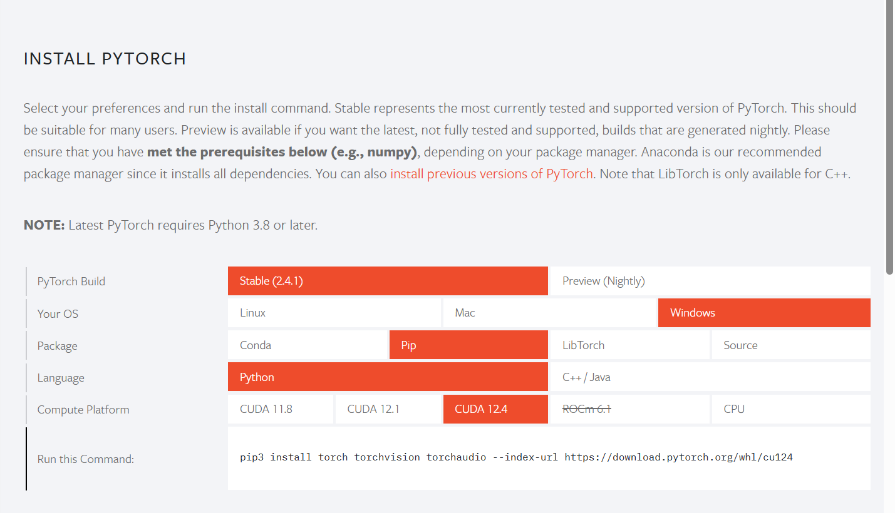
Task: Select Linux as your OS
Action: [x=334, y=313]
